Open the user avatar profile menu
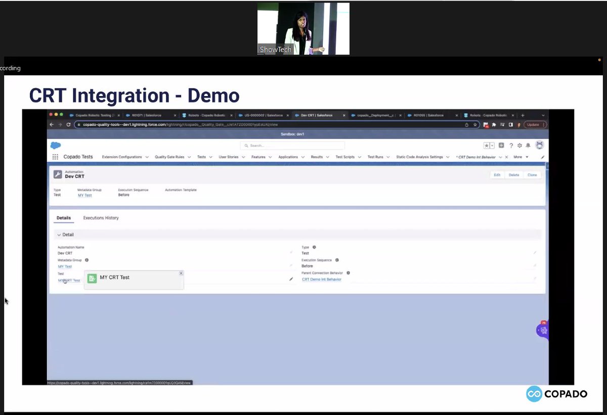The image size is (607, 415). [x=540, y=145]
